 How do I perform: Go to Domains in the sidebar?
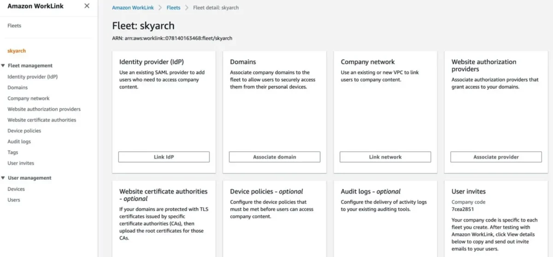point(18,87)
